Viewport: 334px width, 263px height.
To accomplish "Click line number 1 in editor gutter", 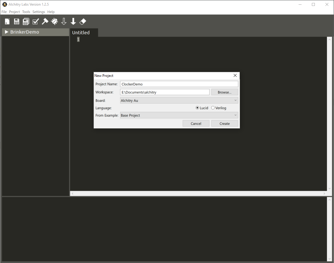I will (78, 39).
